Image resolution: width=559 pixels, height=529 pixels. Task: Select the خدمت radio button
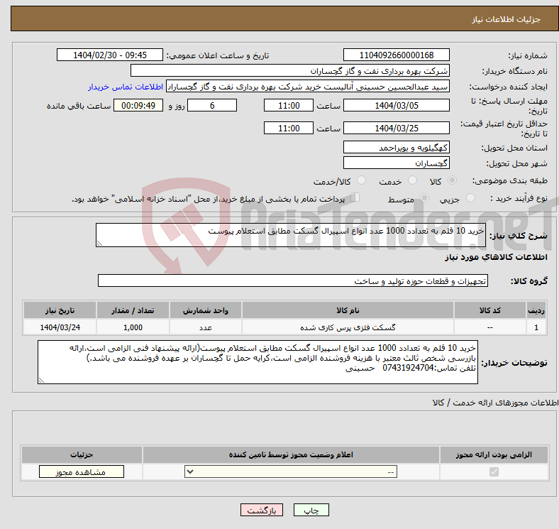point(412,180)
